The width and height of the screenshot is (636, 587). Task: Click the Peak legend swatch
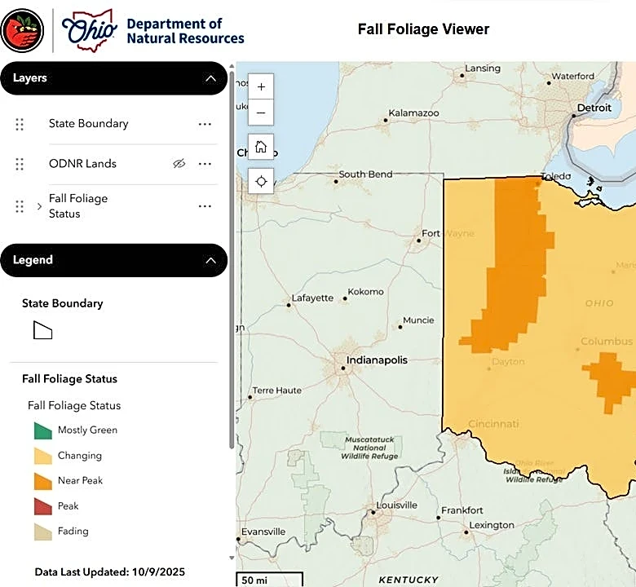(x=43, y=506)
